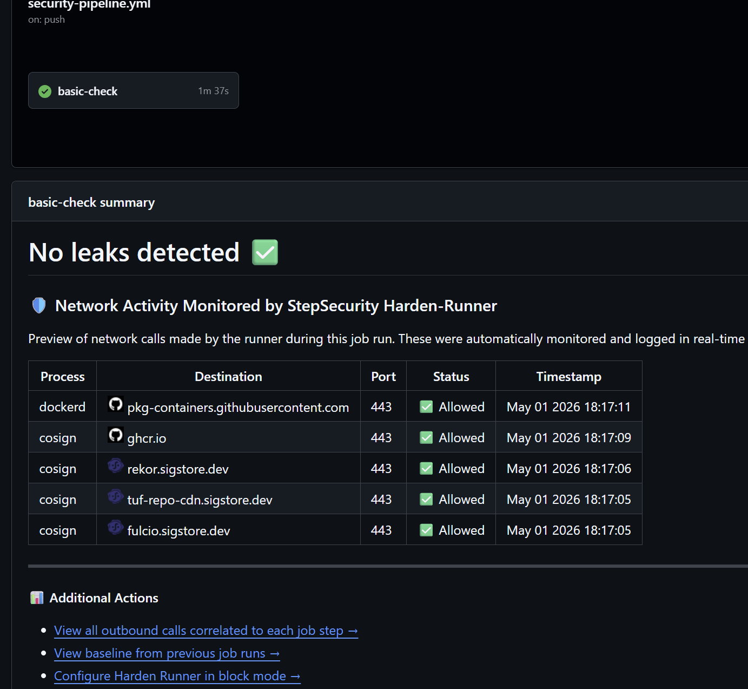The height and width of the screenshot is (689, 748).
Task: Click bar chart icon beside Additional Actions
Action: (x=37, y=598)
